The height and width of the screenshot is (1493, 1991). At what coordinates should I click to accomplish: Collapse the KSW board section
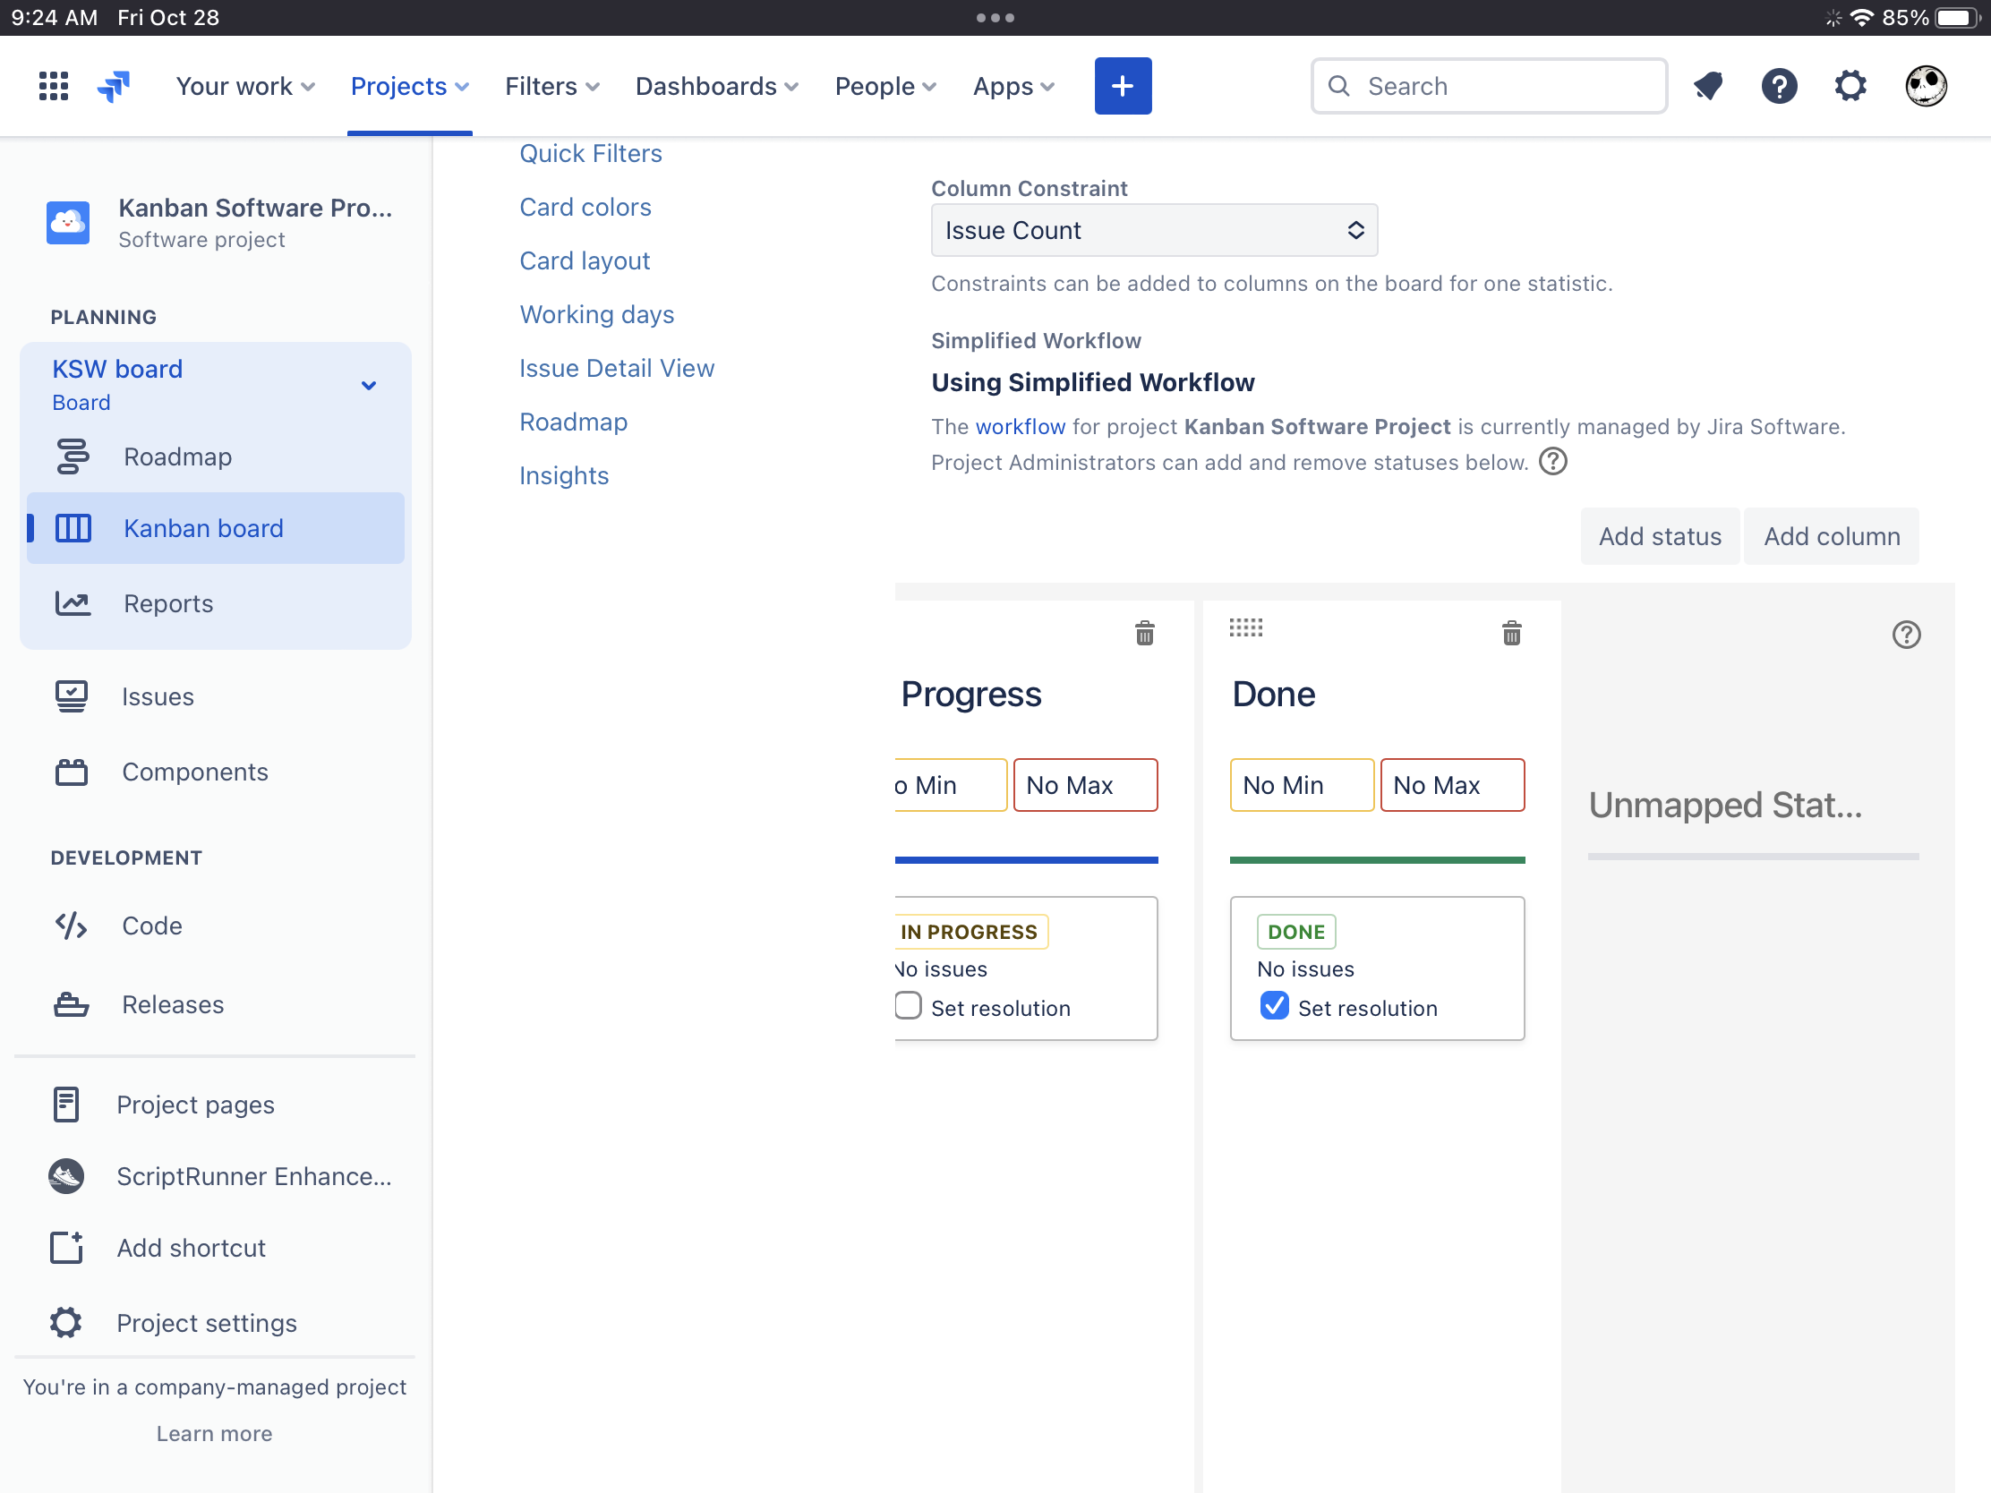click(368, 384)
